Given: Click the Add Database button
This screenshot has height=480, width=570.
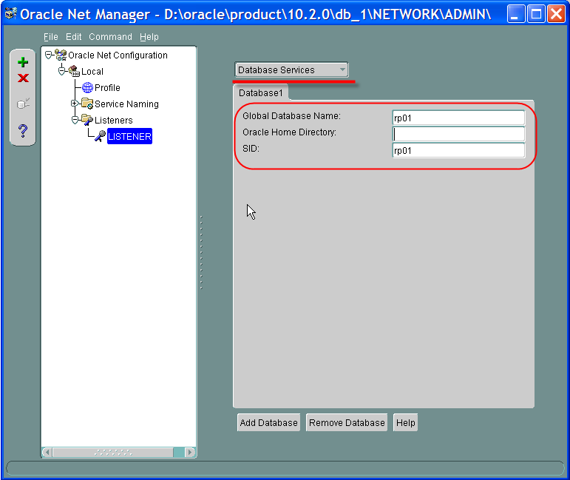Looking at the screenshot, I should pos(268,422).
